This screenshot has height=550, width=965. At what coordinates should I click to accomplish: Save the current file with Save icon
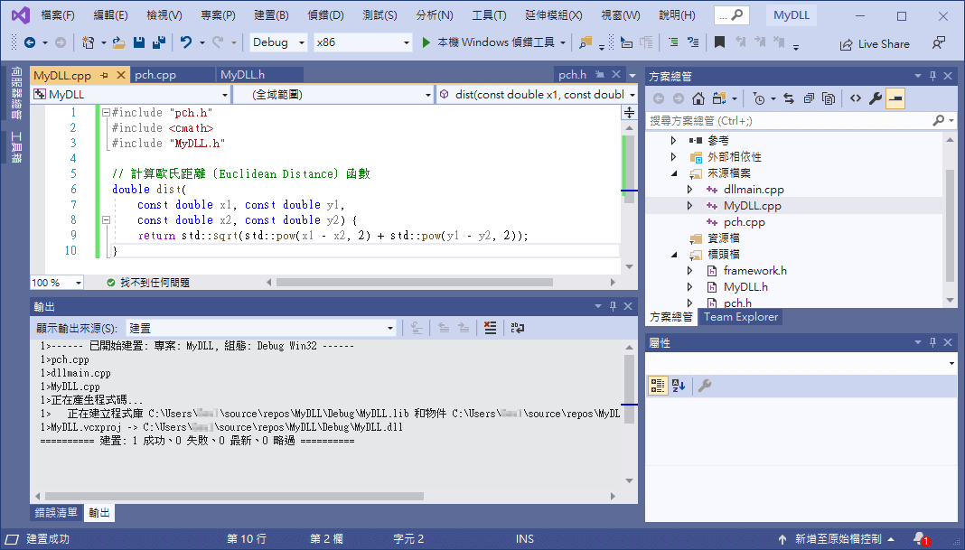point(139,42)
